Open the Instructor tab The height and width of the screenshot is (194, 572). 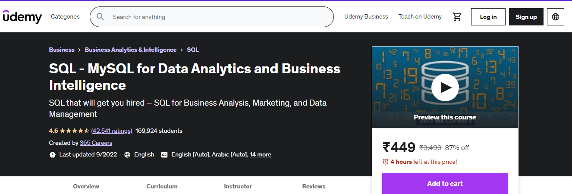[238, 186]
